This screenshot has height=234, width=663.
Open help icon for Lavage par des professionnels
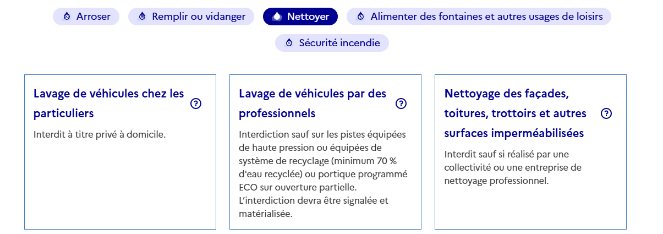coord(401,104)
